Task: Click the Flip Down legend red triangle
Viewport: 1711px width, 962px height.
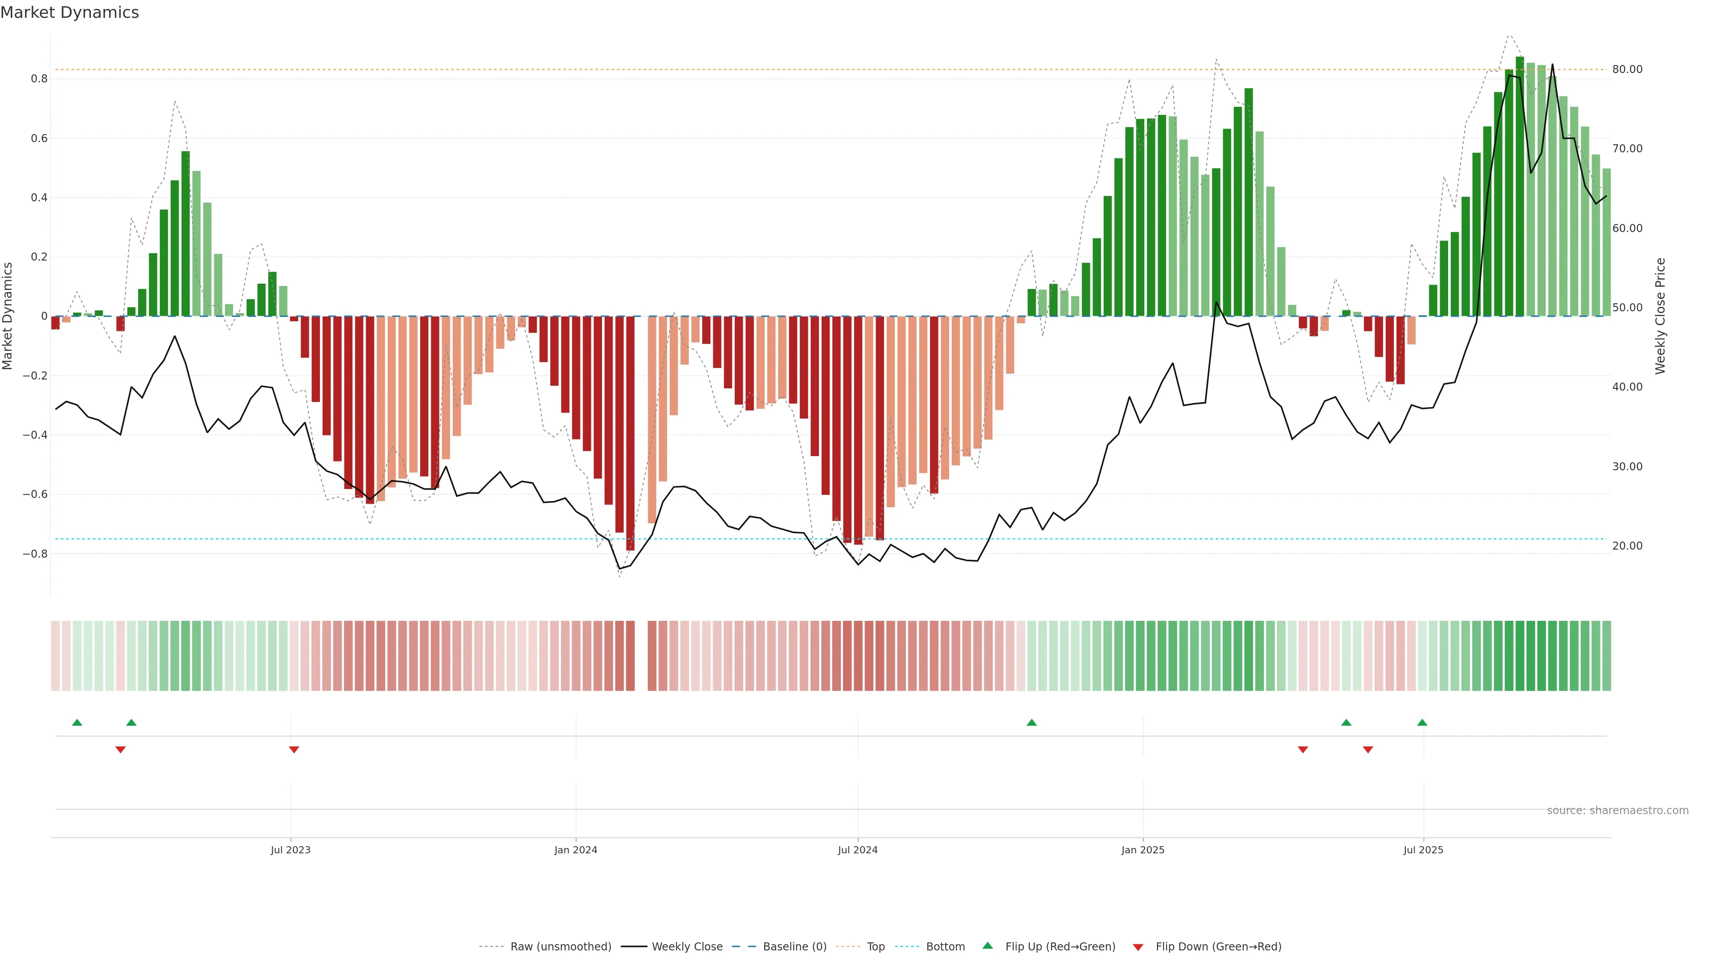Action: (x=1138, y=947)
